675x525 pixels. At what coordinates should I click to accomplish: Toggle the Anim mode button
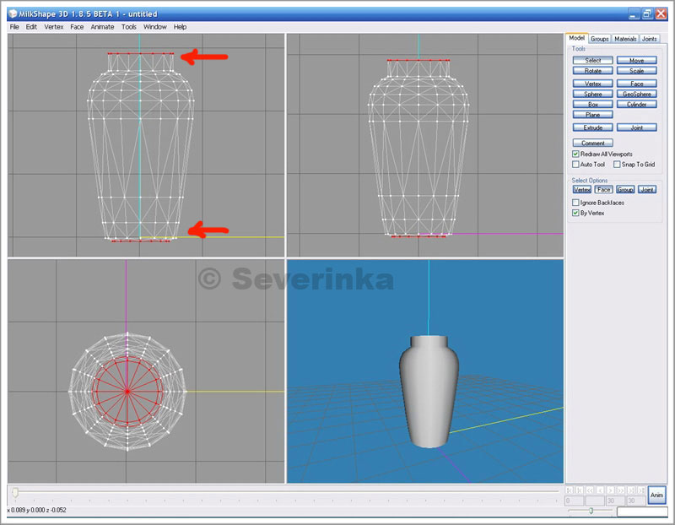[656, 495]
